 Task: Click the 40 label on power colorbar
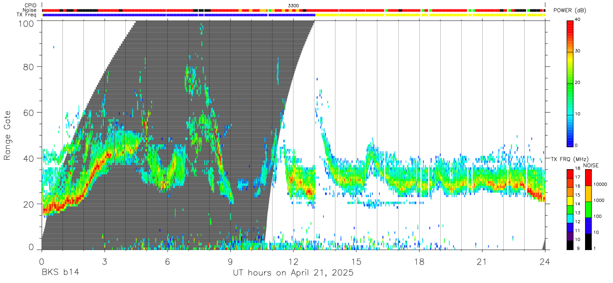[578, 19]
